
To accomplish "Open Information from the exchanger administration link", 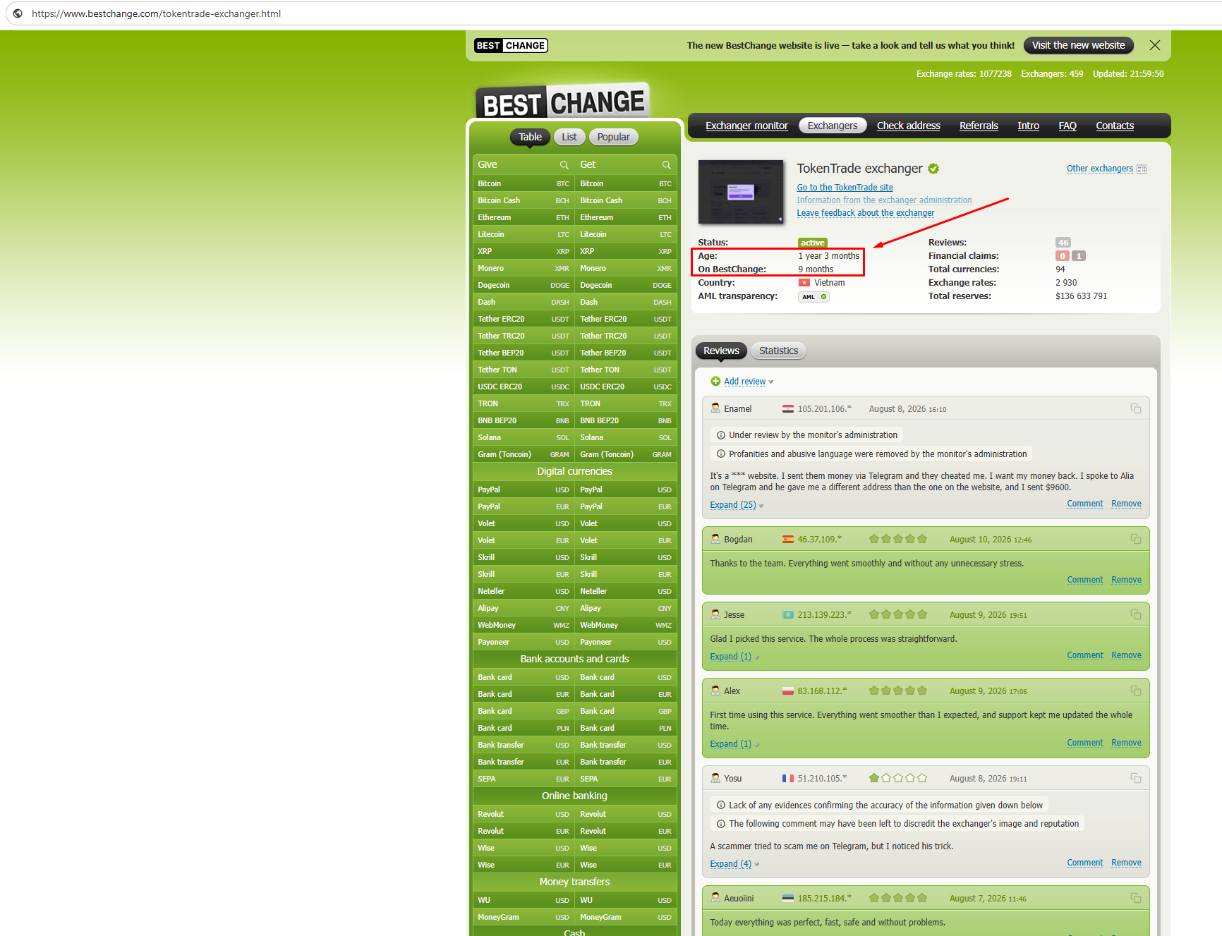I will point(884,200).
